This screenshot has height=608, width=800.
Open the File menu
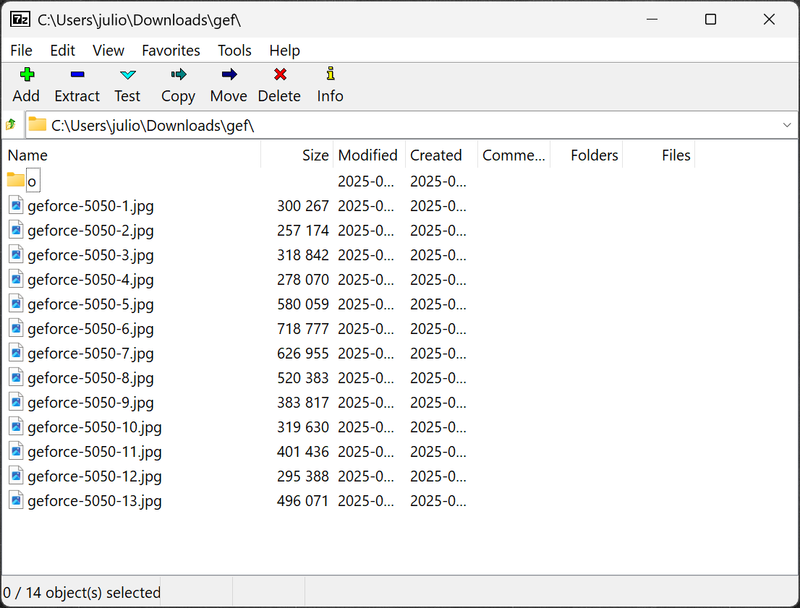point(22,51)
